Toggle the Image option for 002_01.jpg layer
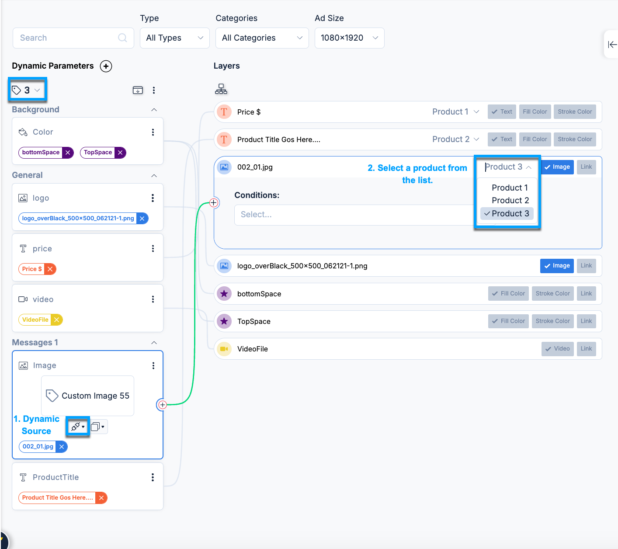This screenshot has height=549, width=618. click(x=557, y=167)
